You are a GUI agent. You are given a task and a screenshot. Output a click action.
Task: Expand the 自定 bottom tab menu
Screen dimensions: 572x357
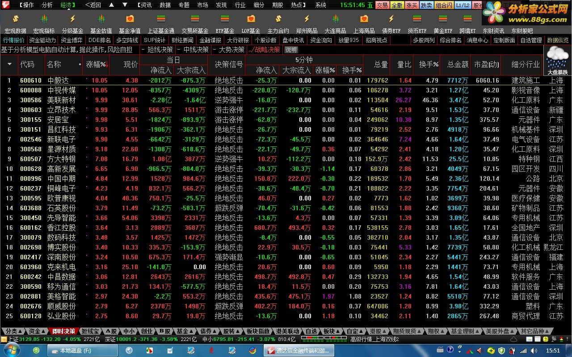tap(355, 331)
